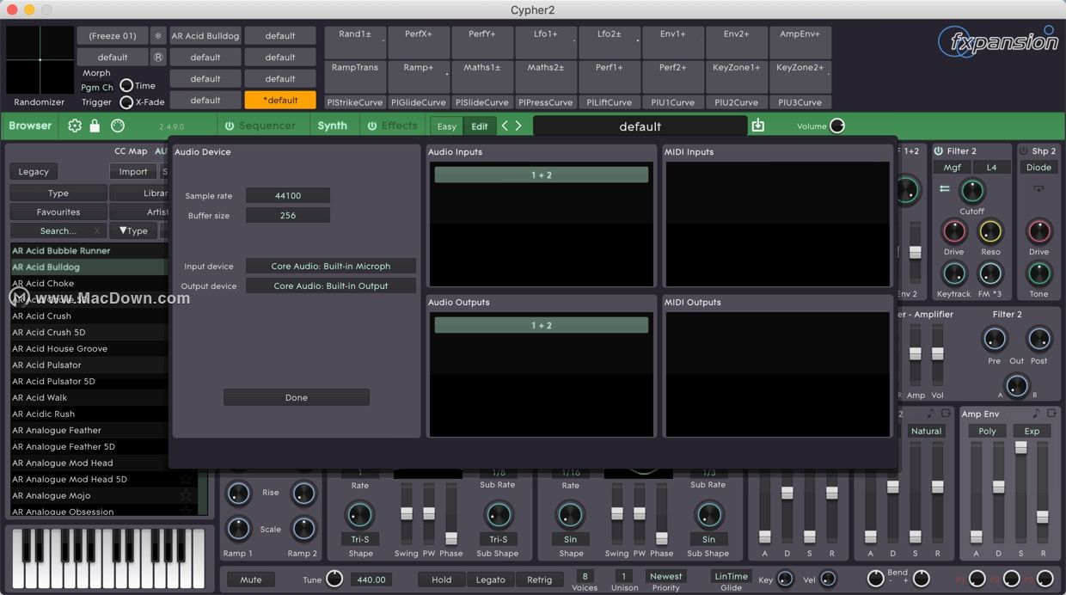
Task: Click the Tune knob
Action: pos(334,579)
